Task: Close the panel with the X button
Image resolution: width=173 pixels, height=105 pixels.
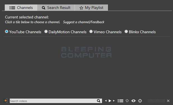Action: [168, 101]
